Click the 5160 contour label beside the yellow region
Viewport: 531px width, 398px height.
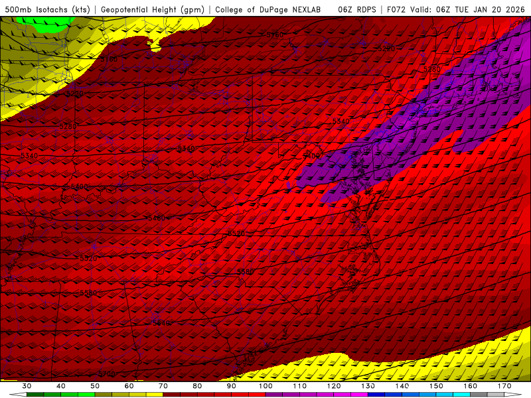pos(109,60)
